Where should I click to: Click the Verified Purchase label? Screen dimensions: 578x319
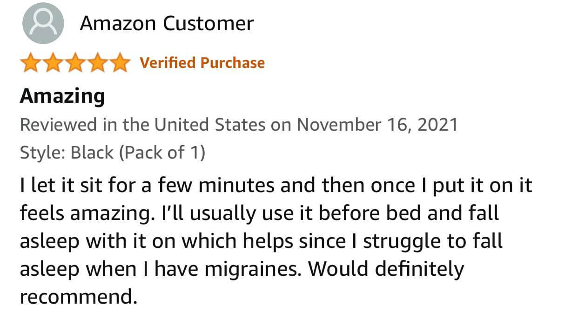(x=202, y=63)
